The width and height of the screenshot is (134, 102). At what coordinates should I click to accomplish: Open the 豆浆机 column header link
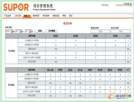tap(70, 70)
